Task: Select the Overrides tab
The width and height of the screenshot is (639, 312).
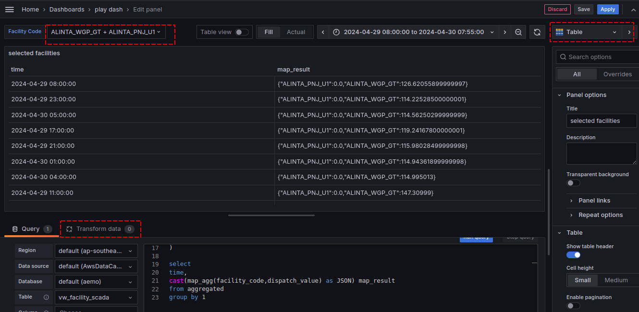Action: [617, 74]
